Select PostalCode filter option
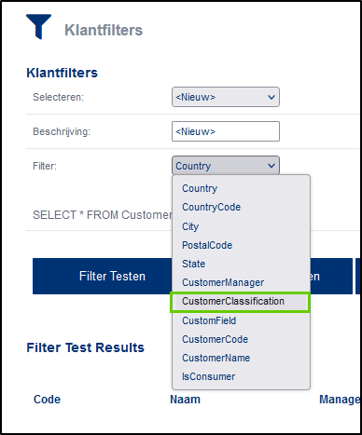Image resolution: width=362 pixels, height=435 pixels. click(x=207, y=245)
